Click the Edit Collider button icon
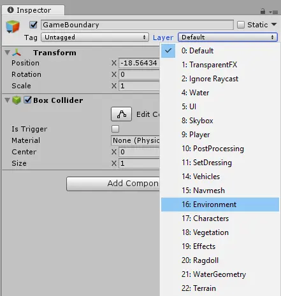Screen dimensions: 281x296 [121, 114]
